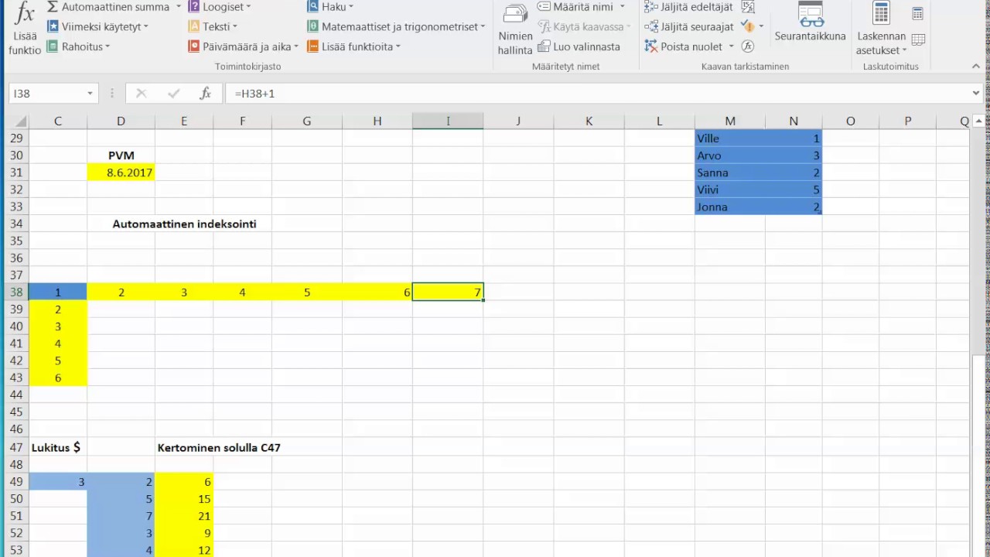
Task: Select active cell I38 with value 7
Action: [448, 292]
